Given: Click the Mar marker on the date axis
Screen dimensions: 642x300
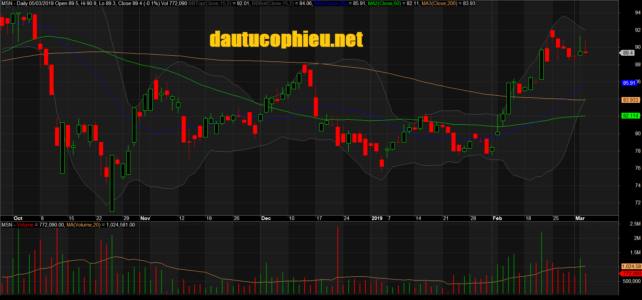Looking at the screenshot, I should pyautogui.click(x=580, y=218).
